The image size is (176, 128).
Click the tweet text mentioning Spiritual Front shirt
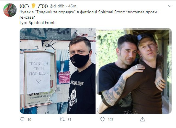88,15
